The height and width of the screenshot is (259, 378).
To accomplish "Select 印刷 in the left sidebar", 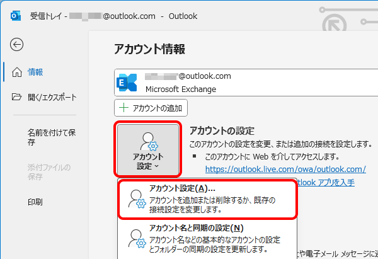I will (x=35, y=202).
